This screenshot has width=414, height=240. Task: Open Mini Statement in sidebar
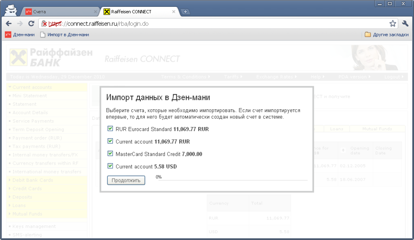(x=30, y=96)
